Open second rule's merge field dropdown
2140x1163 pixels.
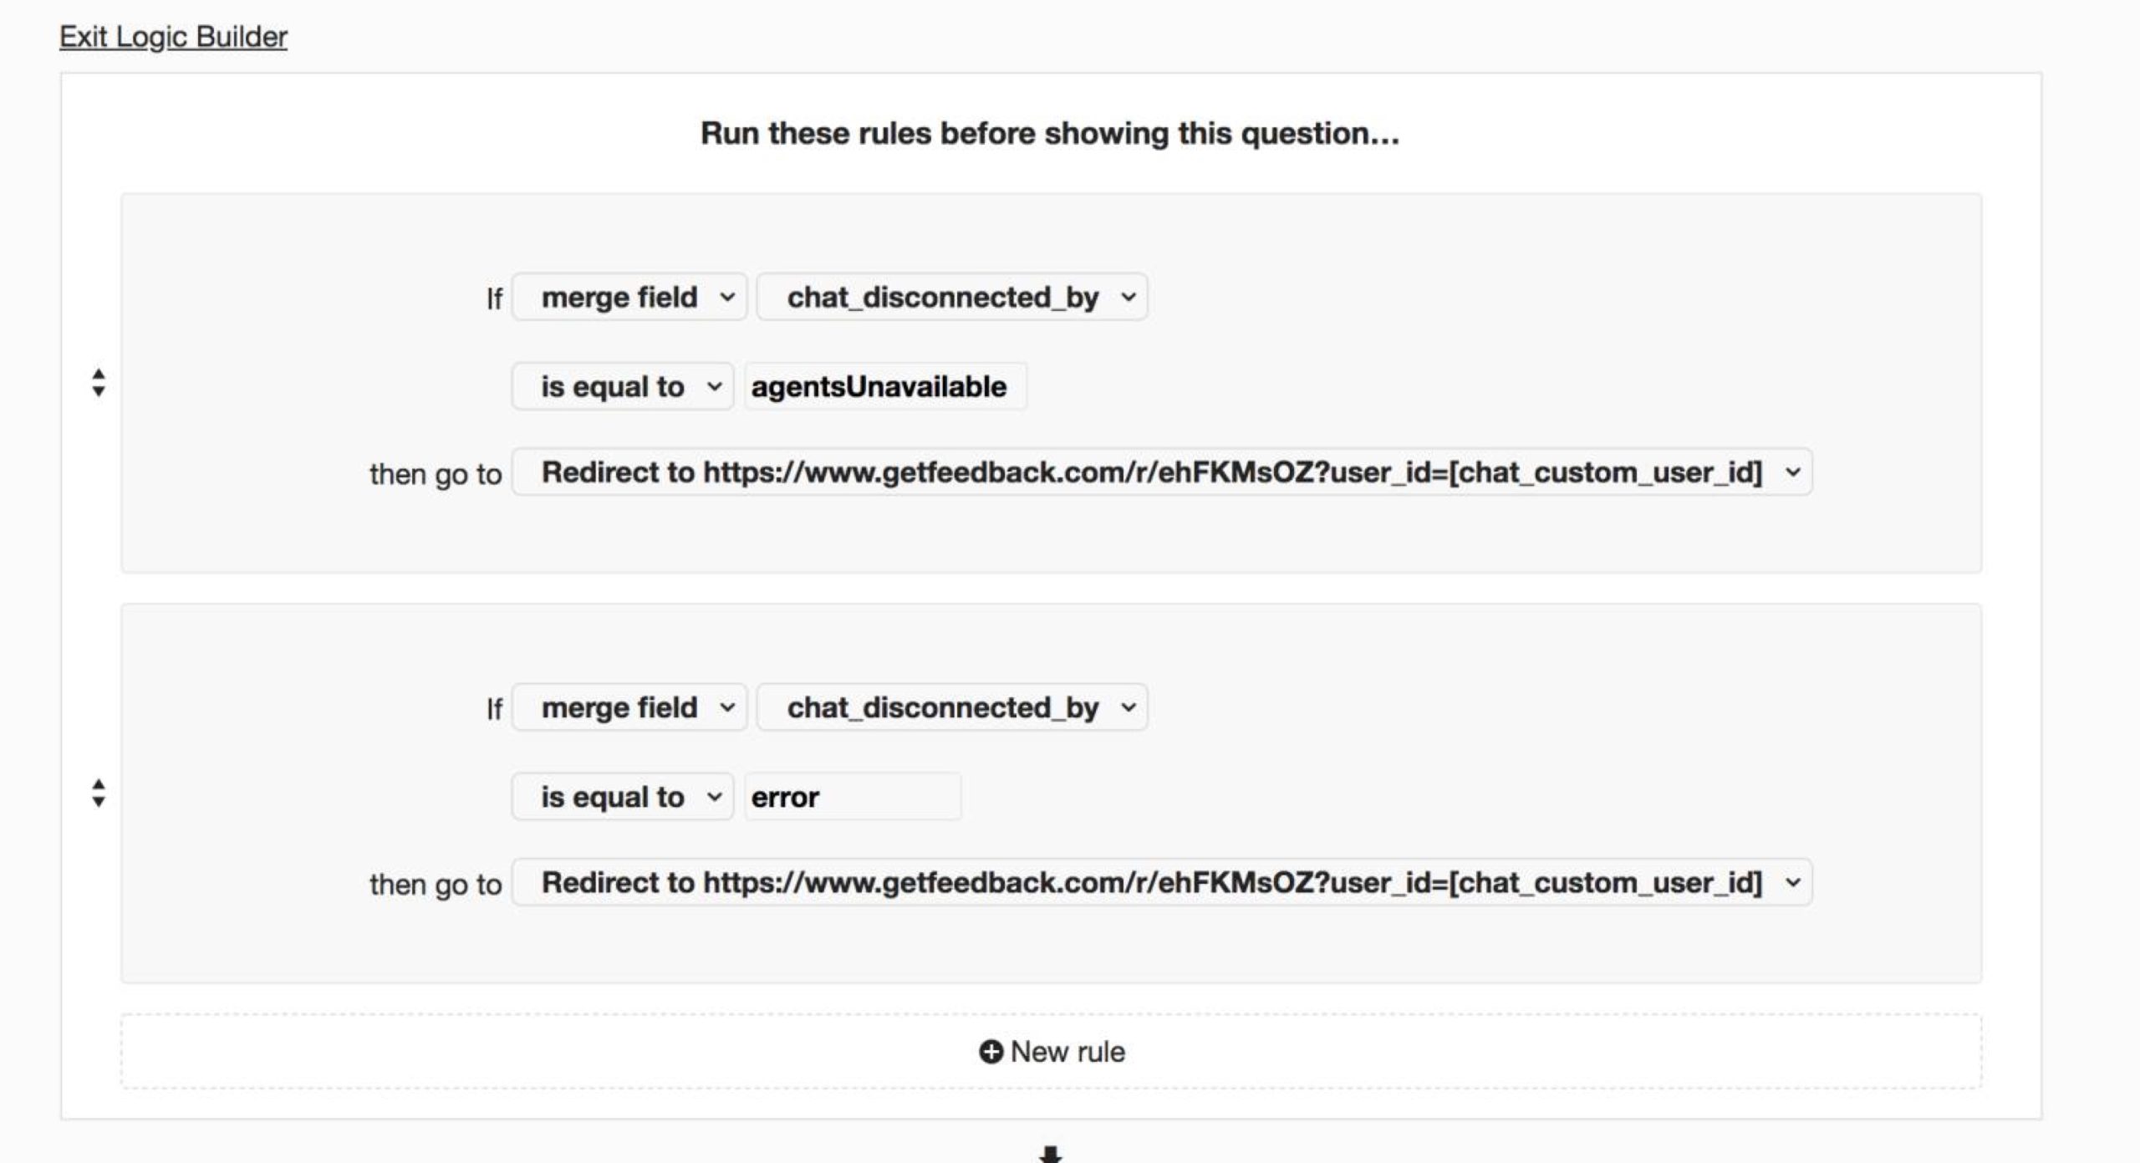click(629, 707)
